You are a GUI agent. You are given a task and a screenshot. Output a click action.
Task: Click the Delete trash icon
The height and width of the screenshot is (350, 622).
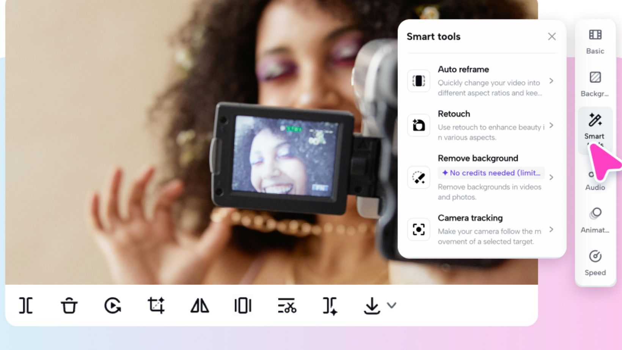69,305
